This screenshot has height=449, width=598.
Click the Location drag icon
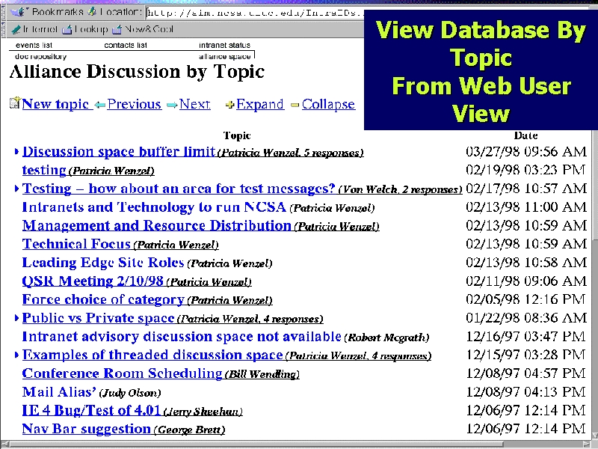(x=92, y=12)
